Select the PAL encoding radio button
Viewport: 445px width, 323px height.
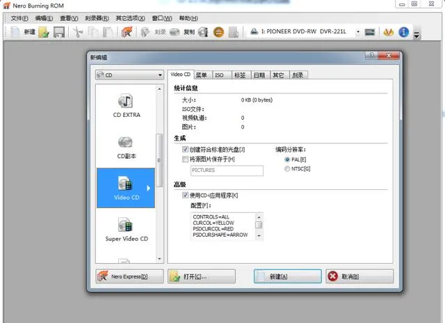(287, 159)
